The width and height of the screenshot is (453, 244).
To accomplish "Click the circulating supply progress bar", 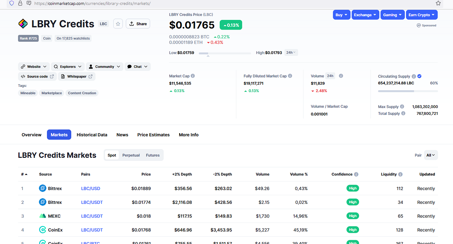I will coord(408,91).
